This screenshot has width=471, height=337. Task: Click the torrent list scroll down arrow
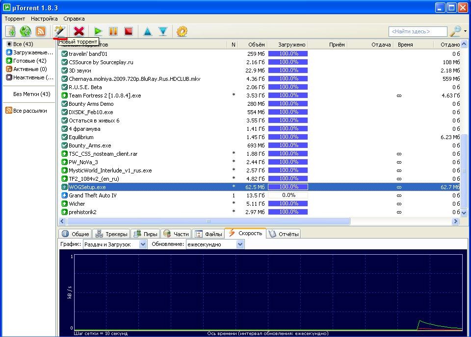[464, 213]
